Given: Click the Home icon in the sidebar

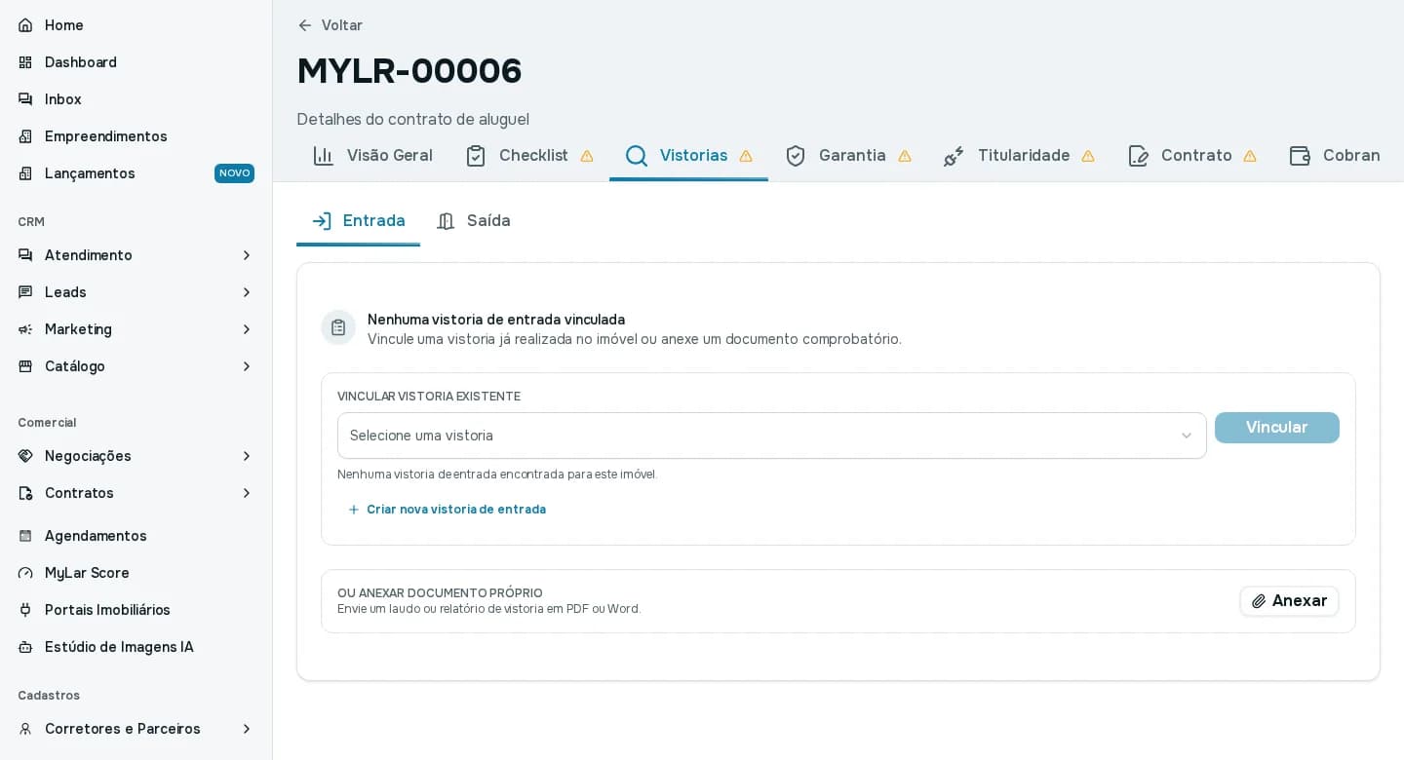Looking at the screenshot, I should pos(25,25).
